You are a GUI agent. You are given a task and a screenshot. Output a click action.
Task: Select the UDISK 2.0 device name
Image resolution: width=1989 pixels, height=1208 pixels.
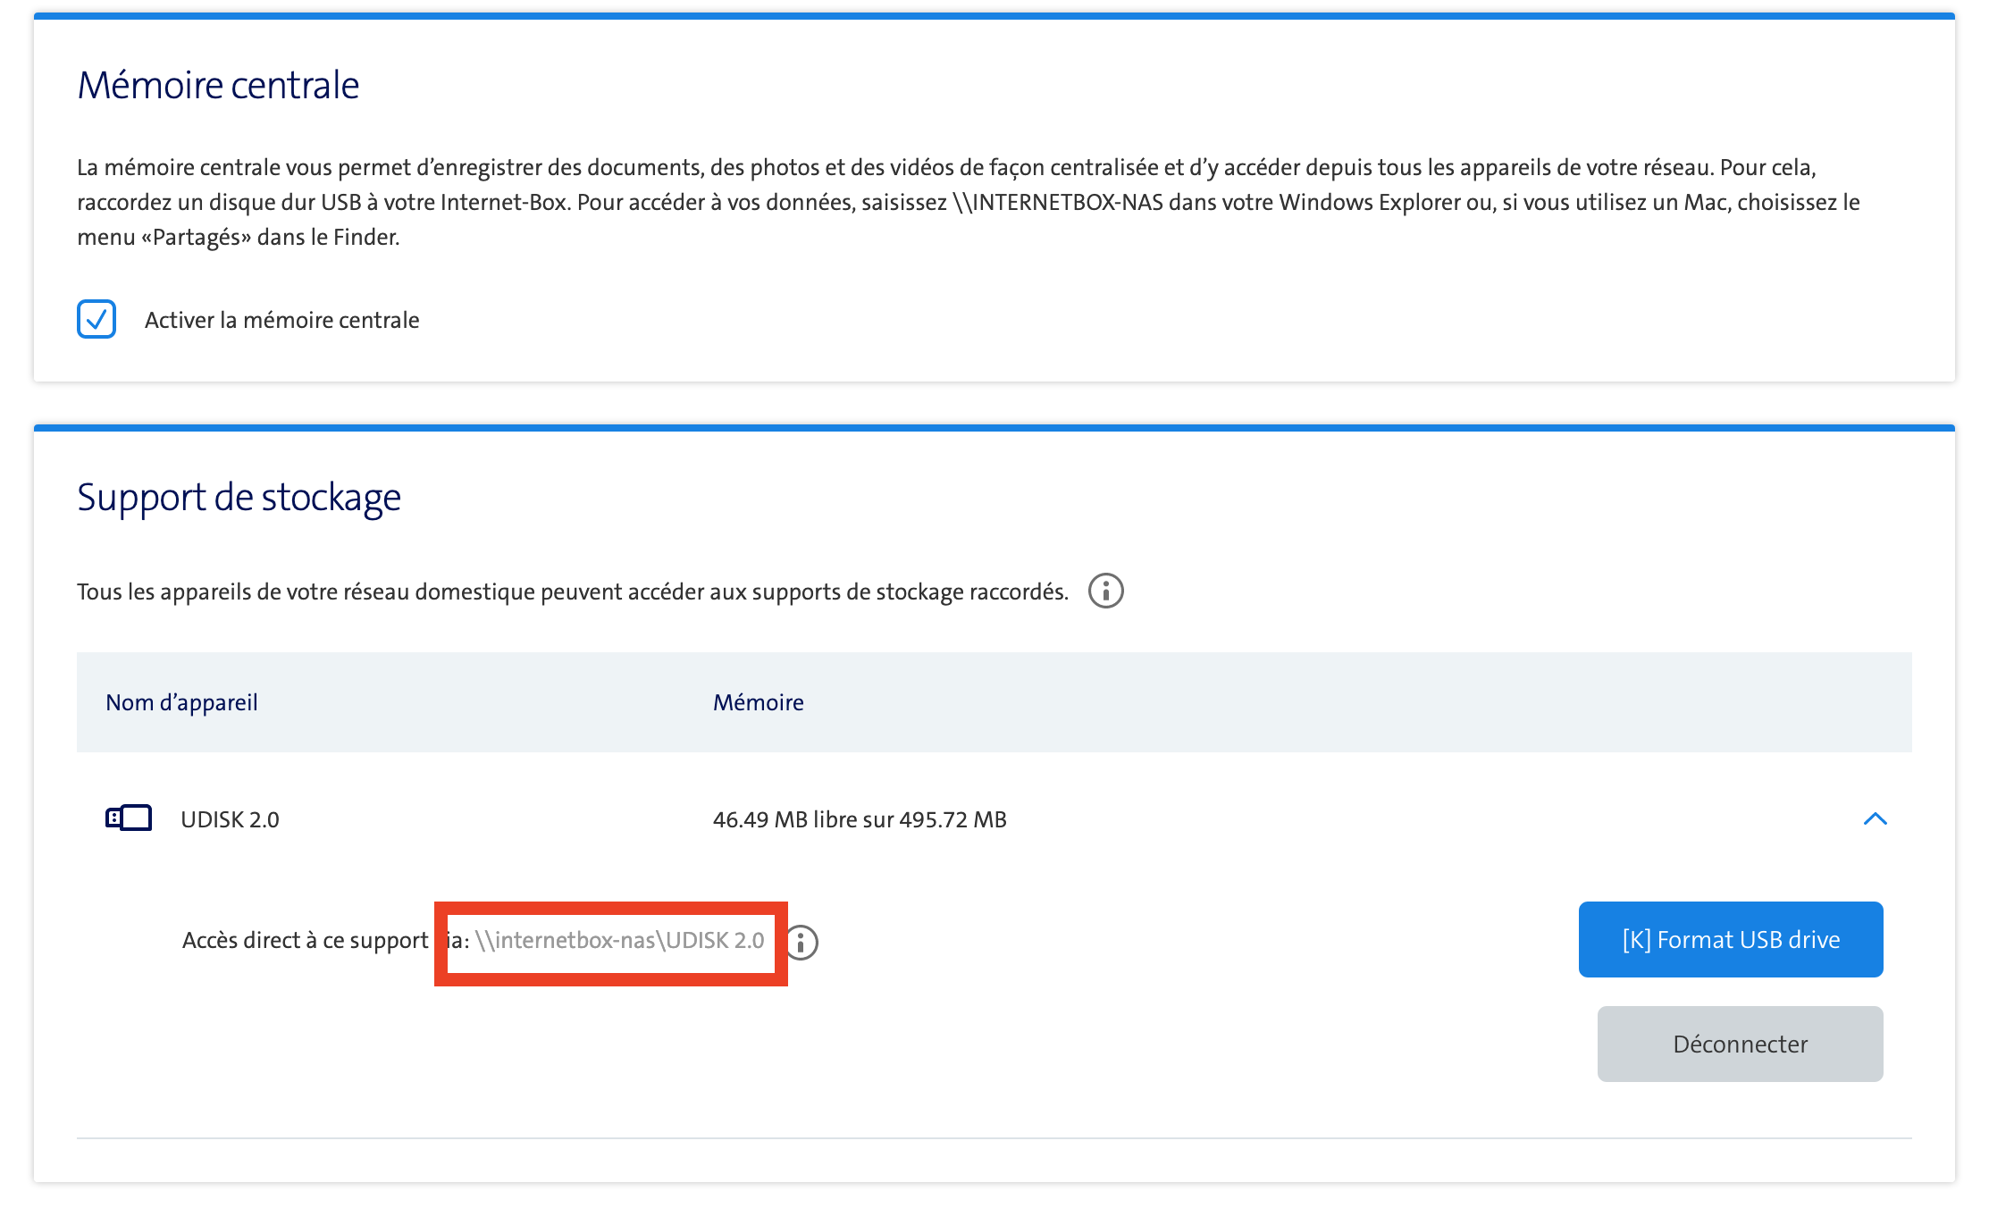pos(228,818)
